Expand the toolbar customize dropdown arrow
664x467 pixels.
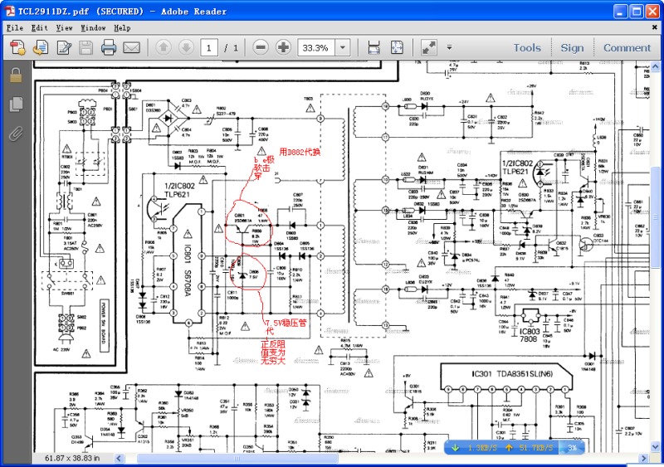[x=449, y=47]
